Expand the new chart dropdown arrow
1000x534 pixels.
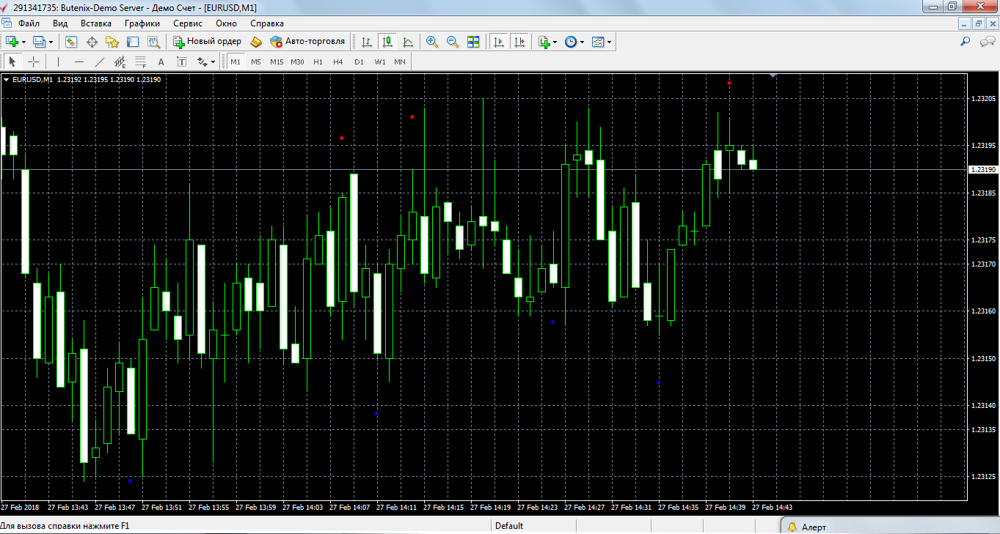coord(24,42)
